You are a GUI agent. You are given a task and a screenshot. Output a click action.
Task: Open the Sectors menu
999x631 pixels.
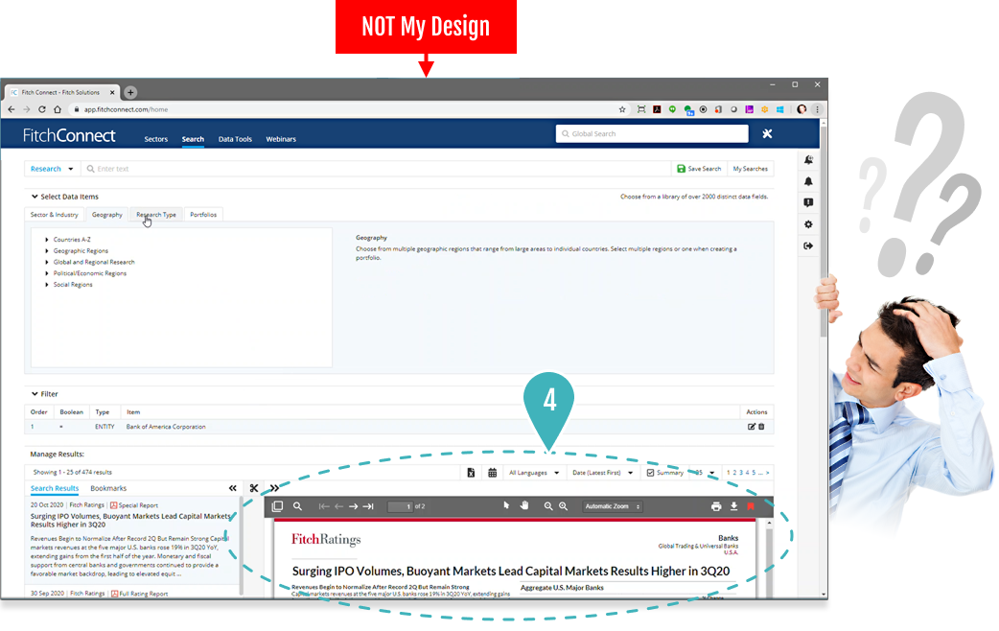point(156,139)
